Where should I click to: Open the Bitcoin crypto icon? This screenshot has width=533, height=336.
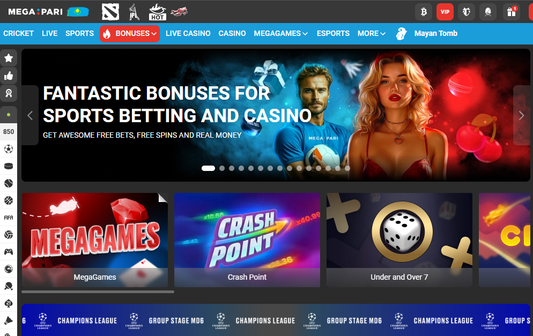(x=424, y=12)
